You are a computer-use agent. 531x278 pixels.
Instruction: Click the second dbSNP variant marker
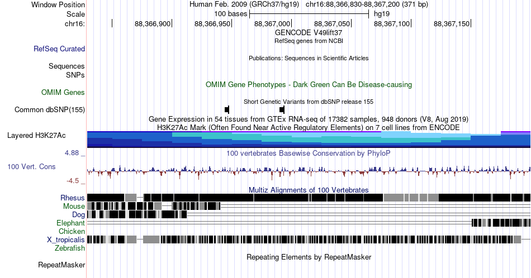tap(282, 109)
